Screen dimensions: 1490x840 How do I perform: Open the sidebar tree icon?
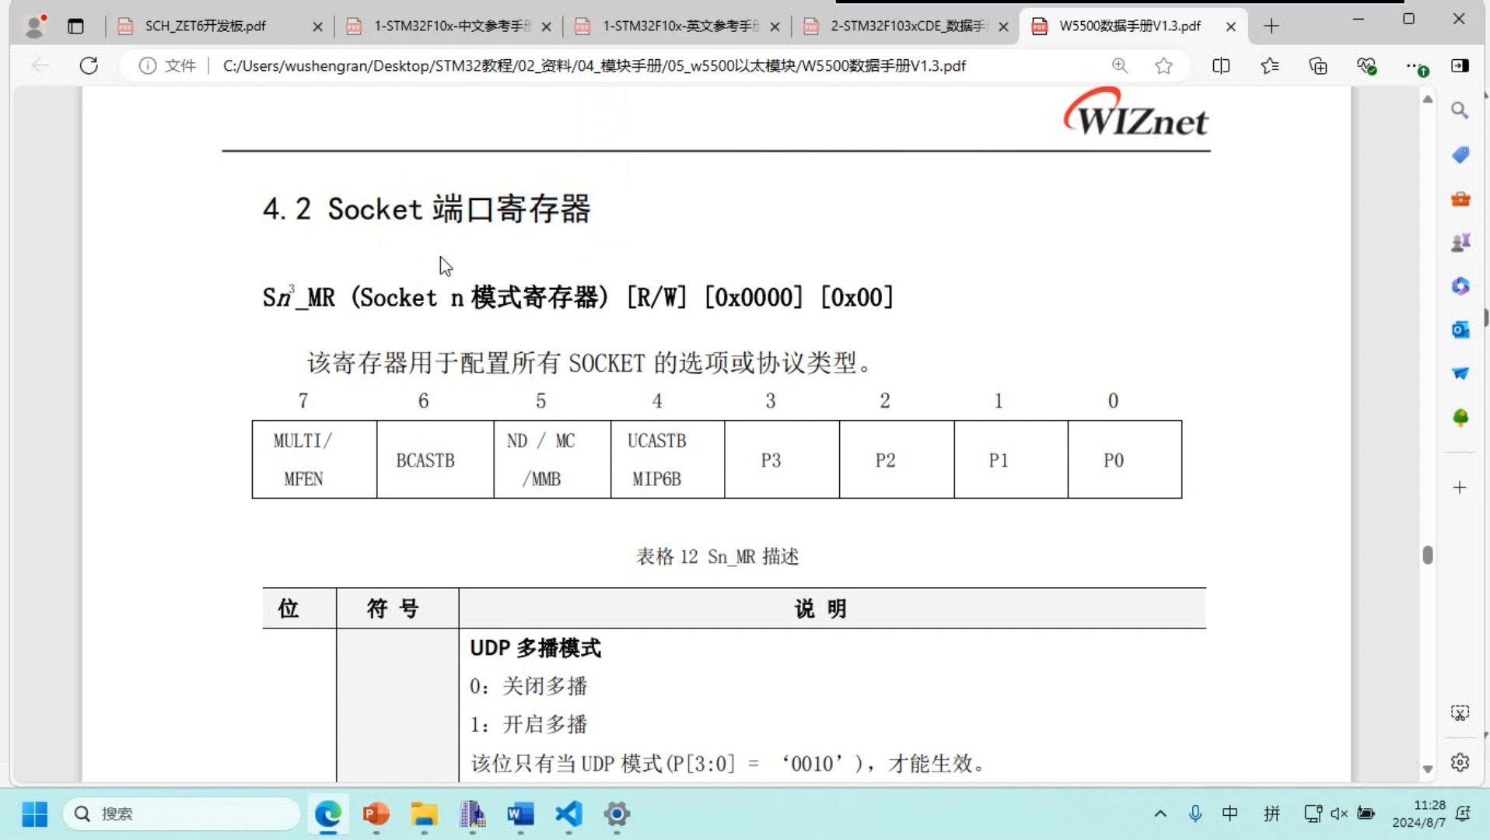[1460, 418]
